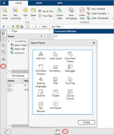114x135 pixels.
Task: Click the Open folder icon
Action: point(33,10)
